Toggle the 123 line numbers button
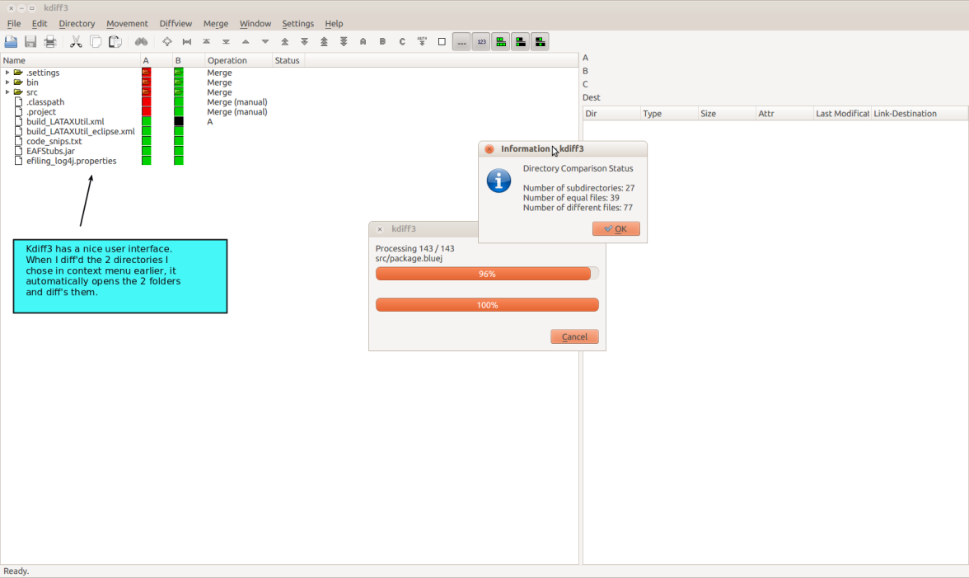The width and height of the screenshot is (969, 578). pyautogui.click(x=481, y=41)
